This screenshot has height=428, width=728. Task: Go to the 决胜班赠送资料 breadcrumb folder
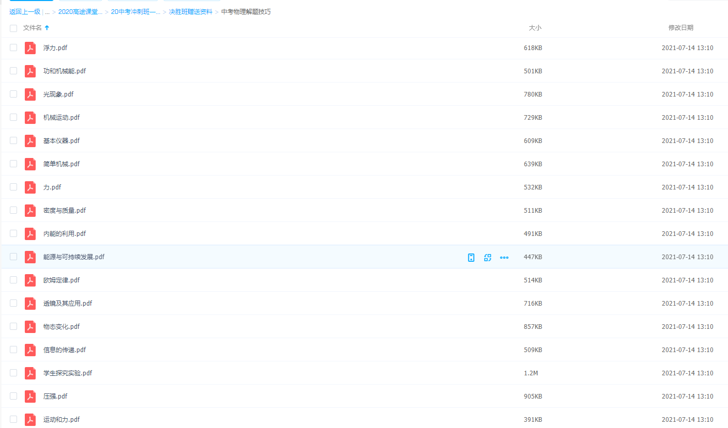tap(190, 12)
